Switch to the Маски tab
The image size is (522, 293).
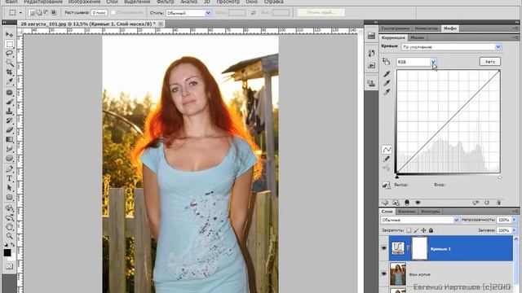coord(417,37)
